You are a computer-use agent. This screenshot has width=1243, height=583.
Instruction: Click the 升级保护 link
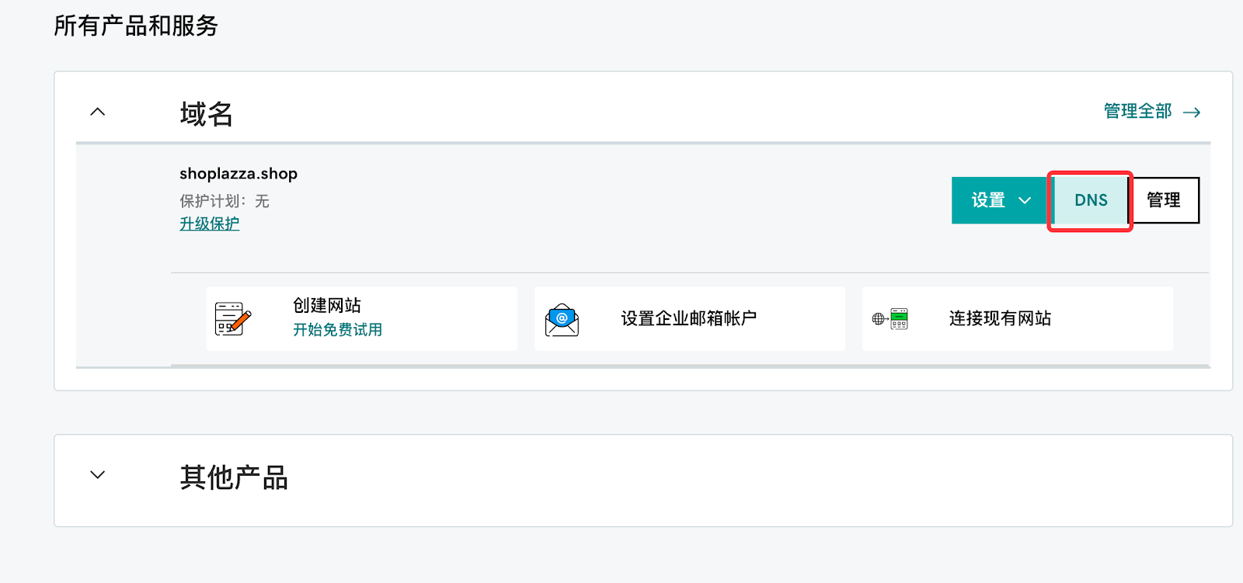[x=210, y=224]
